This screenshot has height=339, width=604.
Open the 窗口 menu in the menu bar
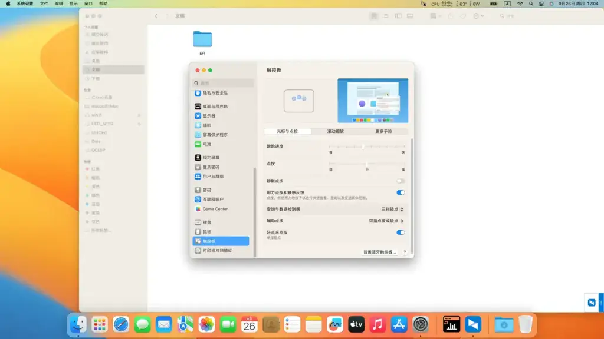pos(88,4)
